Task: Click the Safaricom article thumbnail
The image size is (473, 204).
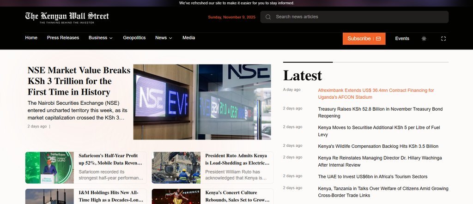Action: point(49,168)
